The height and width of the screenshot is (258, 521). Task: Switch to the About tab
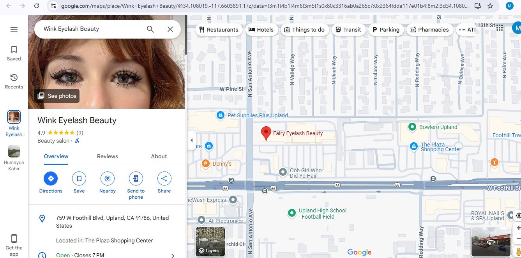click(159, 156)
